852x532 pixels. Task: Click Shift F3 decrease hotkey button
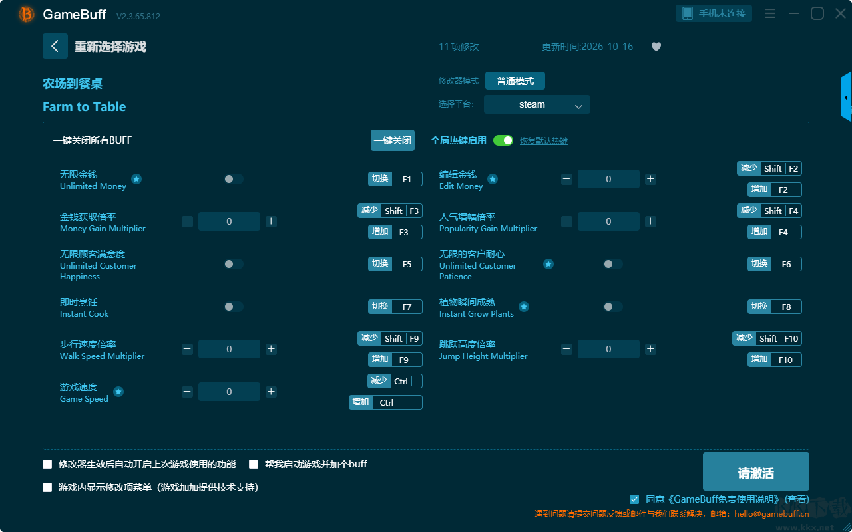390,211
